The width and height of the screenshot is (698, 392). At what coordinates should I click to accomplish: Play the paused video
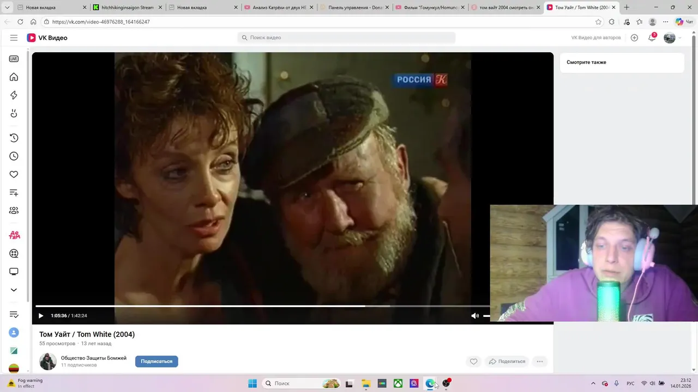click(40, 316)
